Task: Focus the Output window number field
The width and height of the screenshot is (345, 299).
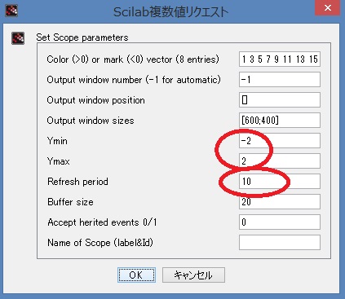Action: coord(280,80)
